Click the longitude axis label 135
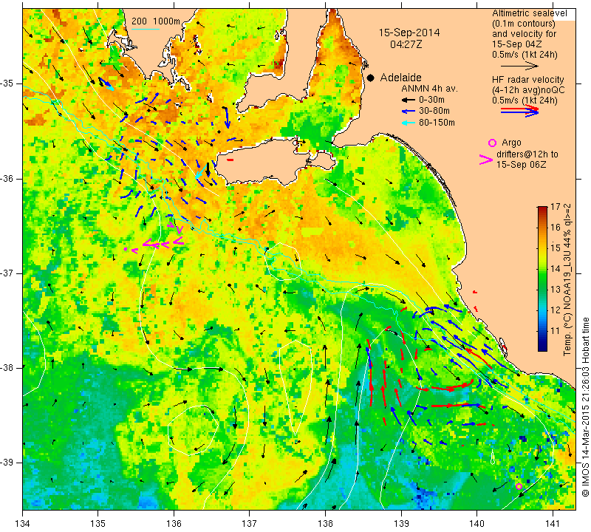591x532 pixels. coord(98,524)
